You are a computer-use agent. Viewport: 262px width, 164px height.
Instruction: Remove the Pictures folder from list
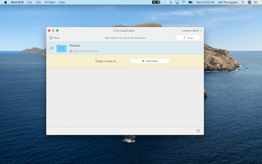pyautogui.click(x=51, y=48)
